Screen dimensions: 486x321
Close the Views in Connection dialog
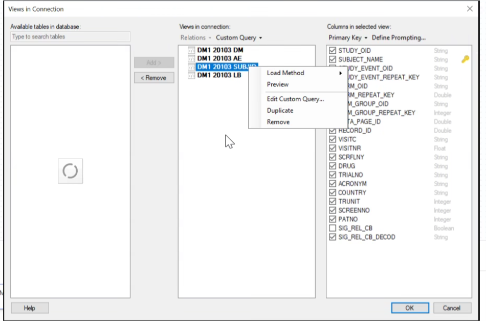(470, 9)
